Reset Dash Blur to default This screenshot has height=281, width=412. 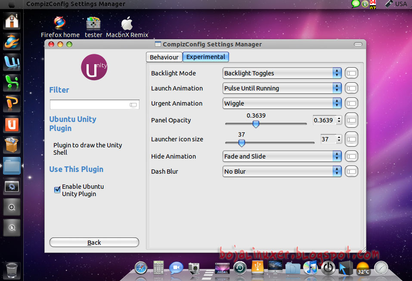tap(351, 172)
